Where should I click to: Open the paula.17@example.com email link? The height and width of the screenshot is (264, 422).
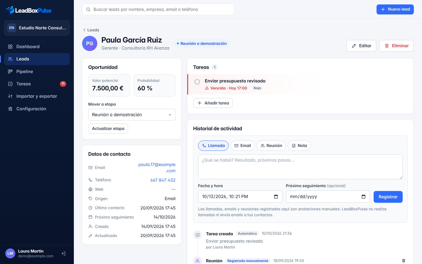pos(157,168)
